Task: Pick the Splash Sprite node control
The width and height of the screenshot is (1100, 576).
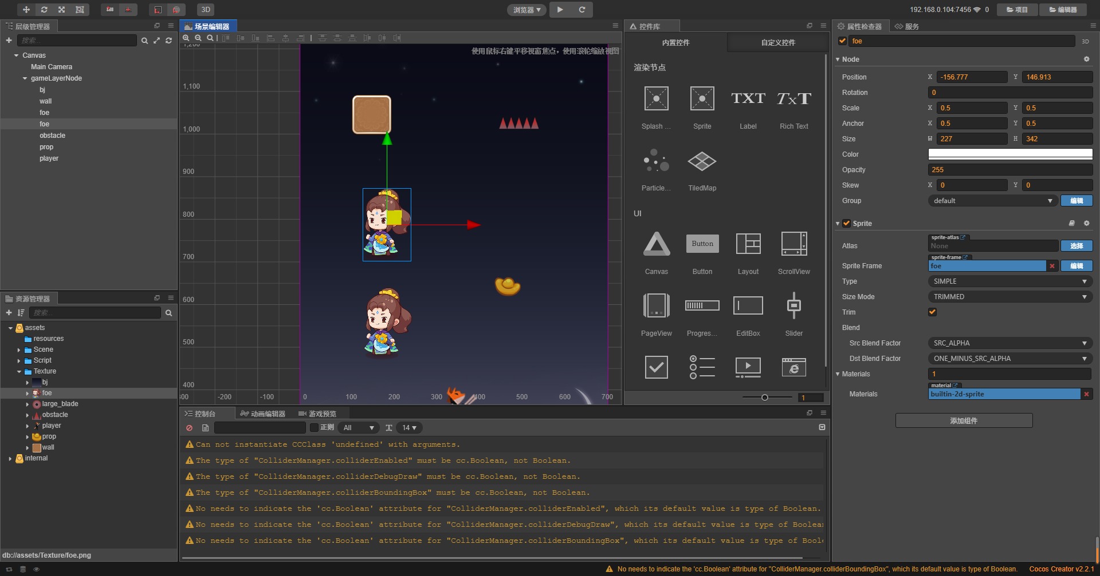Action: pyautogui.click(x=656, y=108)
